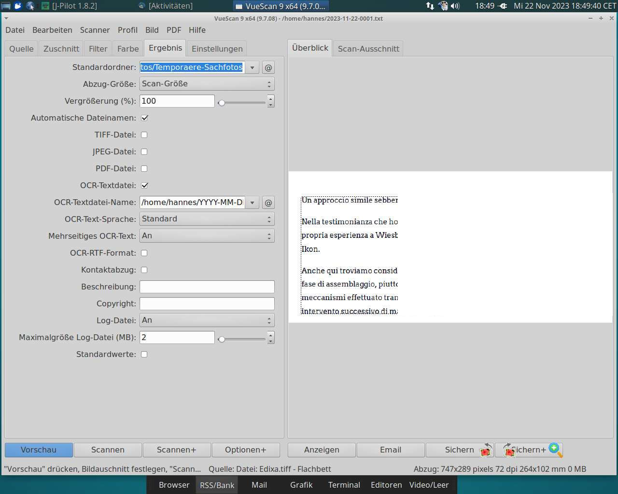Viewport: 618px width, 494px height.
Task: Tick the PDF-Datei checkbox
Action: pyautogui.click(x=144, y=169)
